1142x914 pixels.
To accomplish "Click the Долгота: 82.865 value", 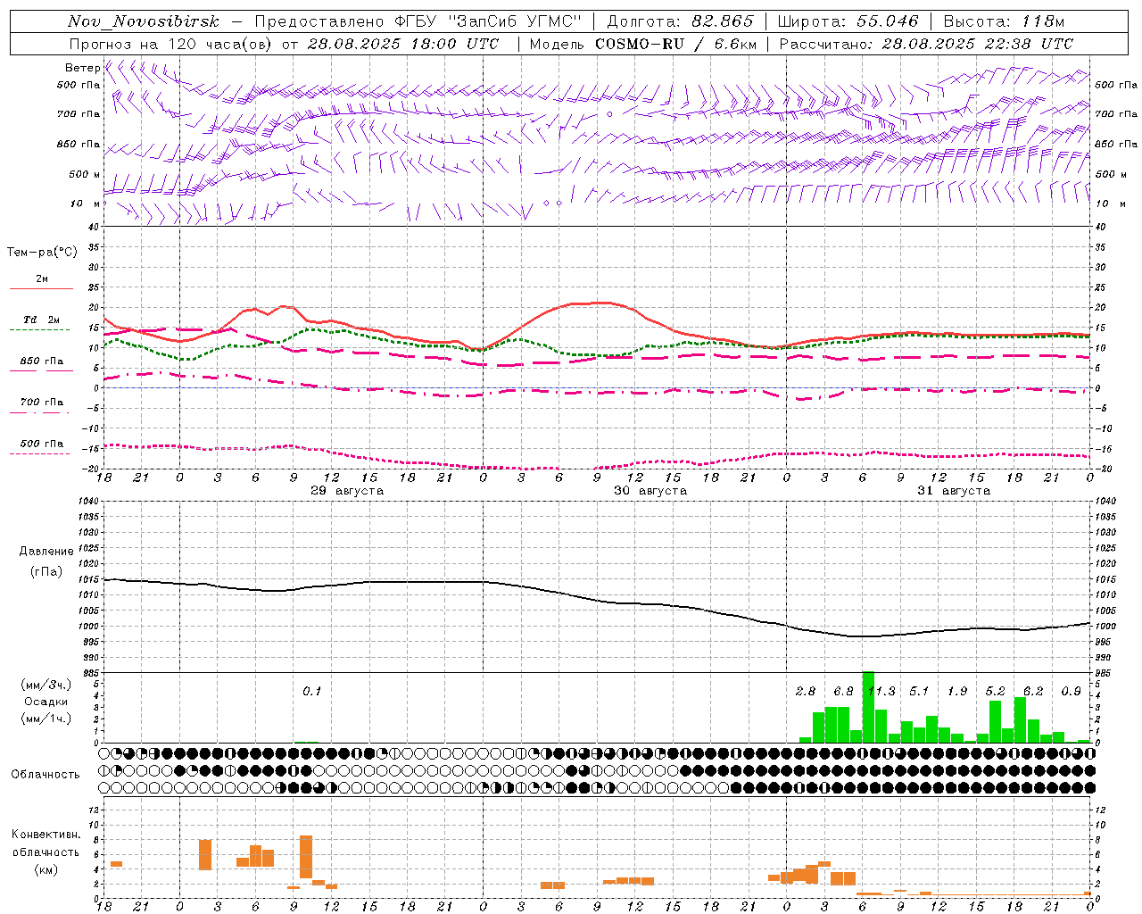I will point(680,21).
